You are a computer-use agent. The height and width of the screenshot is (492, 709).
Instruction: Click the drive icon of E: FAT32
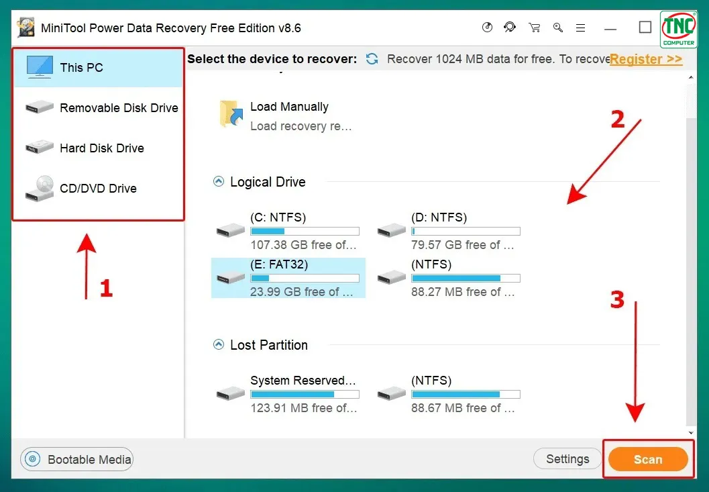point(231,277)
